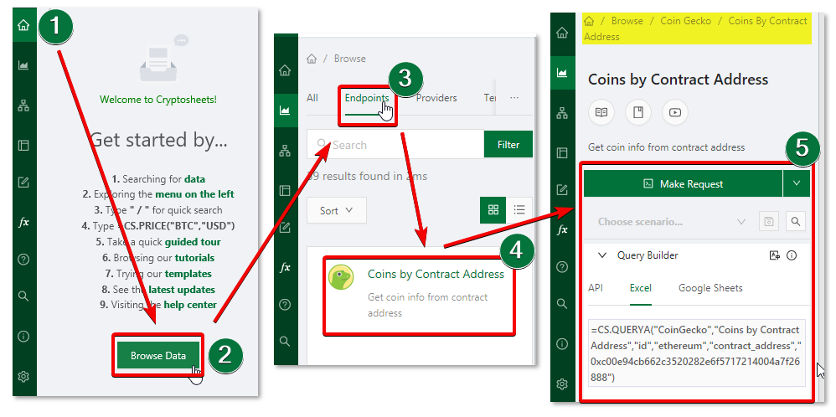Open settings gear in Welcome panel sidebar
Screen dimensions: 836x417
(x=23, y=377)
